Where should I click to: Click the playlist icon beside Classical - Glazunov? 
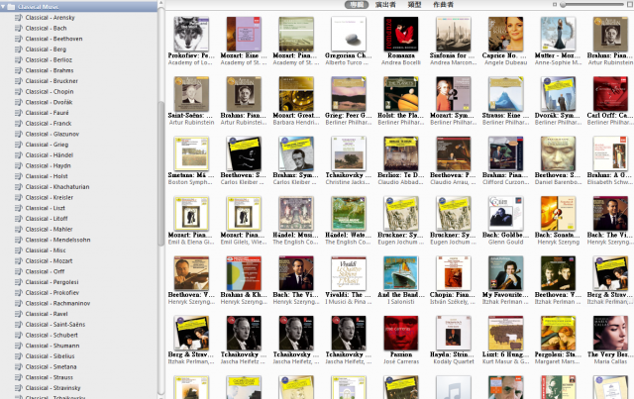[x=19, y=134]
